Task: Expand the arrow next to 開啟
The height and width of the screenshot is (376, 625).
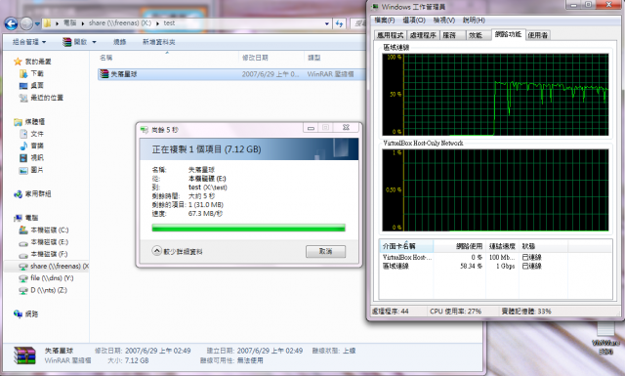Action: (x=94, y=42)
